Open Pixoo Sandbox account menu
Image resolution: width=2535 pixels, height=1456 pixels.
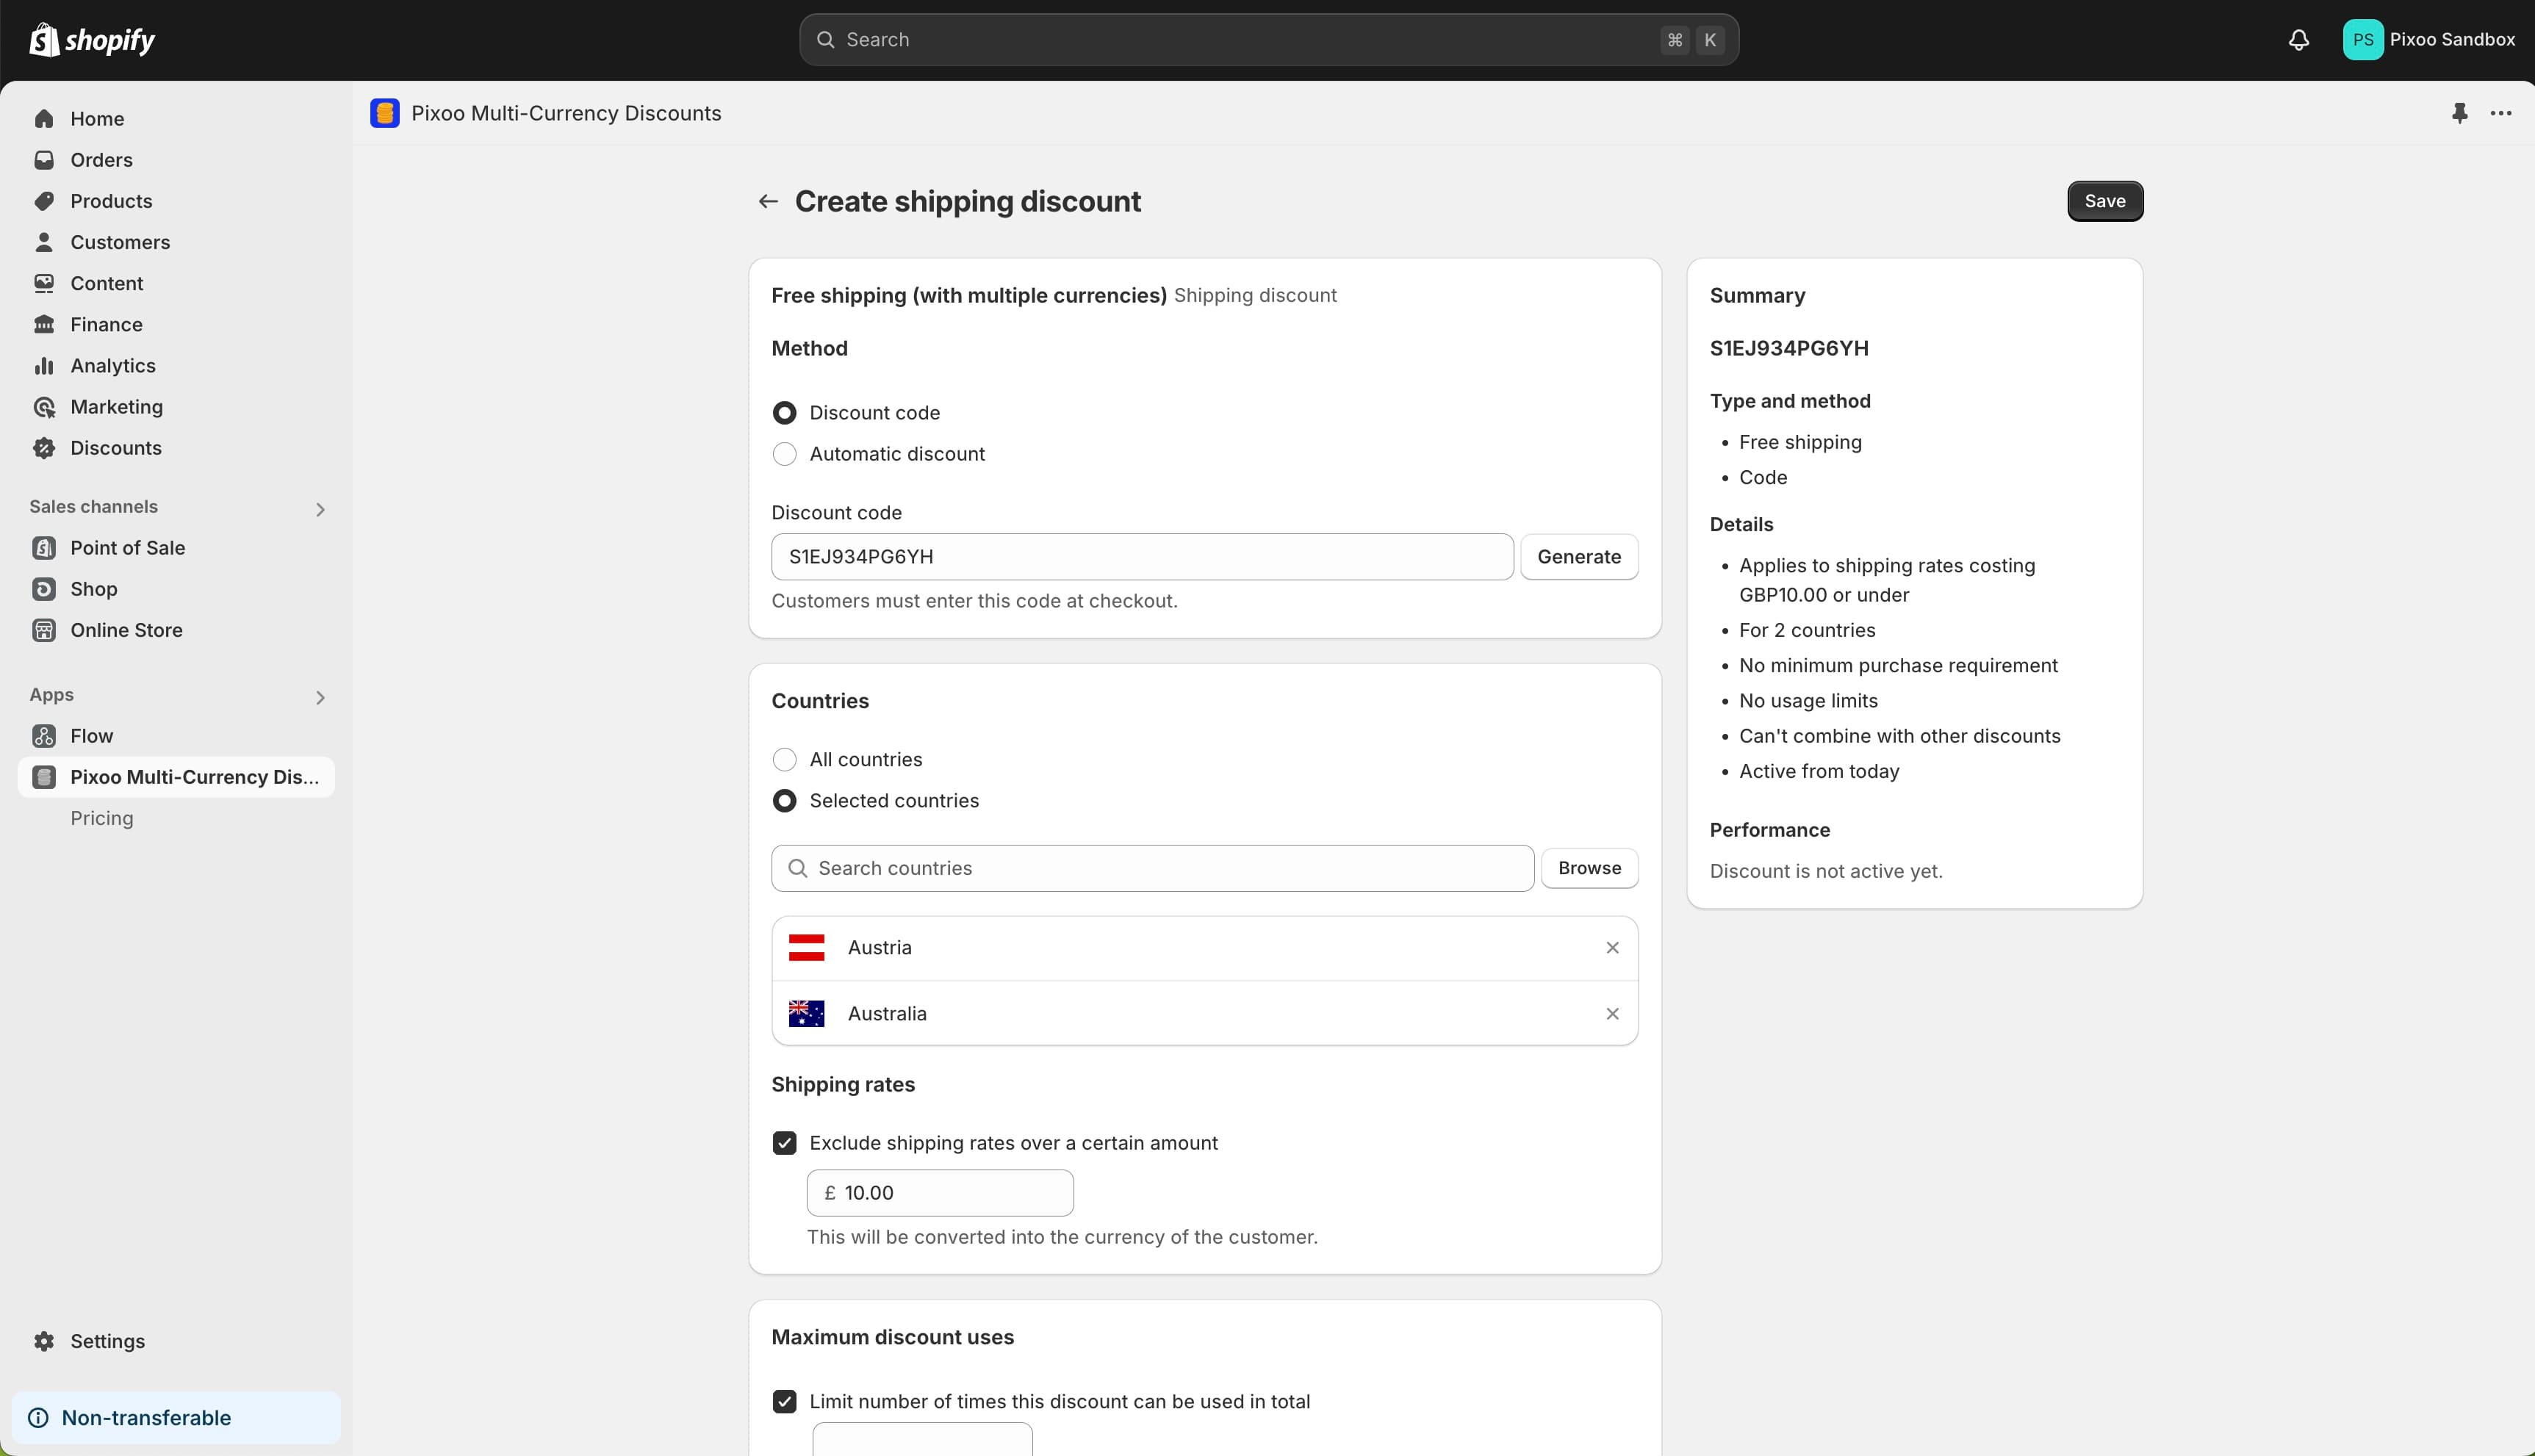pos(2429,40)
